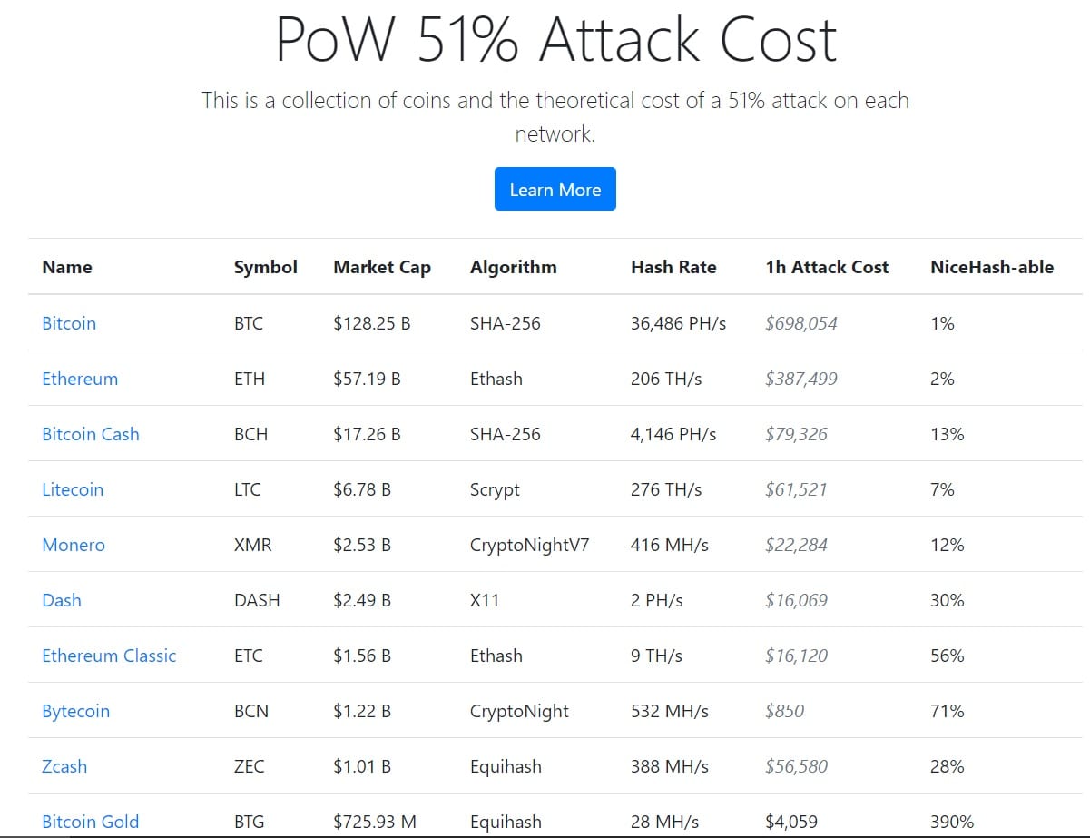Viewport: 1090px width, 838px height.
Task: Open the Zcash coin link
Action: point(64,766)
